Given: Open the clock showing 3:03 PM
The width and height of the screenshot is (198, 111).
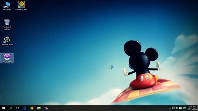Looking at the screenshot, I should click(192, 108).
